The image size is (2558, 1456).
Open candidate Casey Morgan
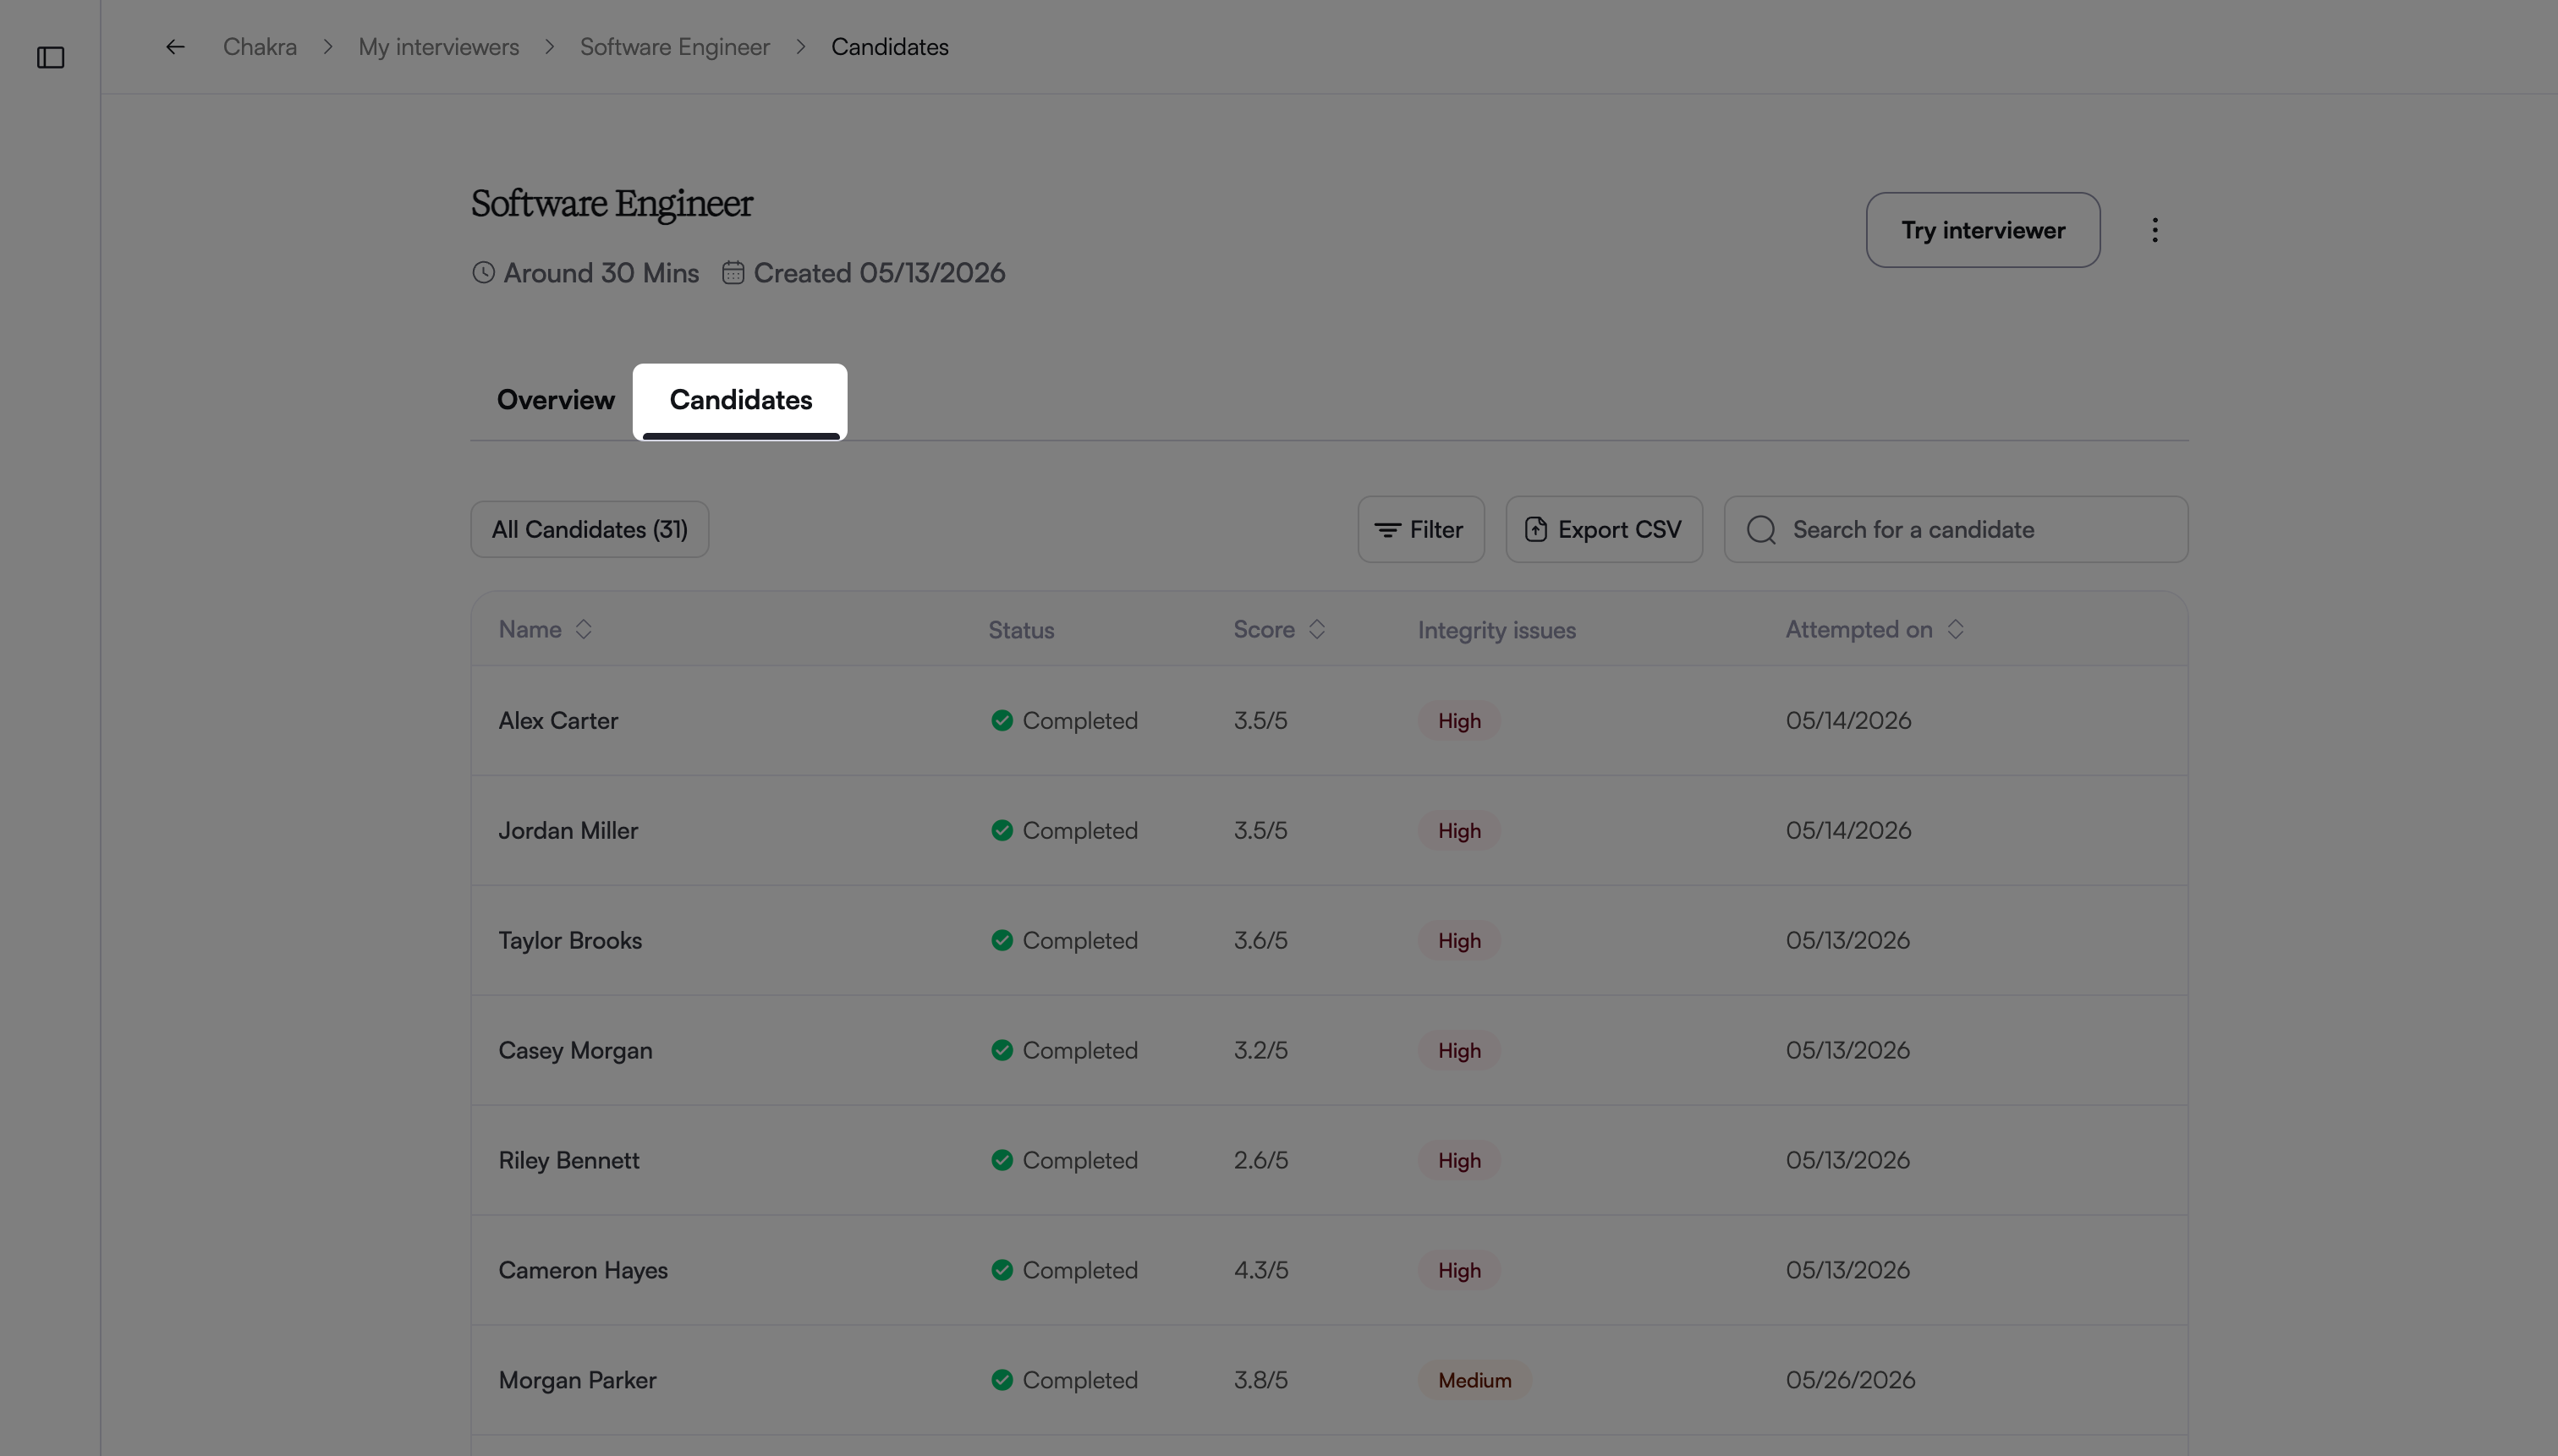(x=575, y=1051)
